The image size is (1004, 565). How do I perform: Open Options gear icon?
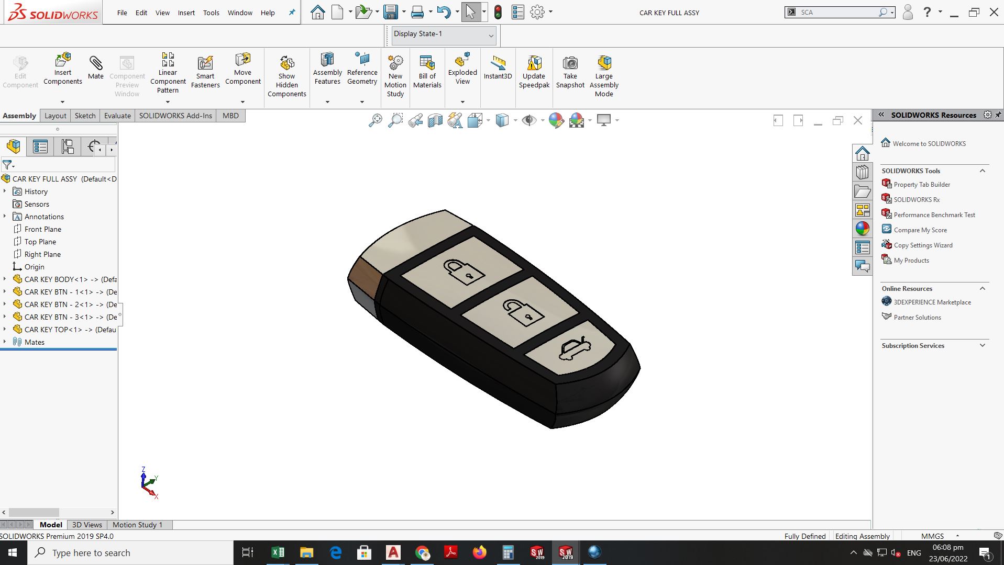tap(537, 12)
